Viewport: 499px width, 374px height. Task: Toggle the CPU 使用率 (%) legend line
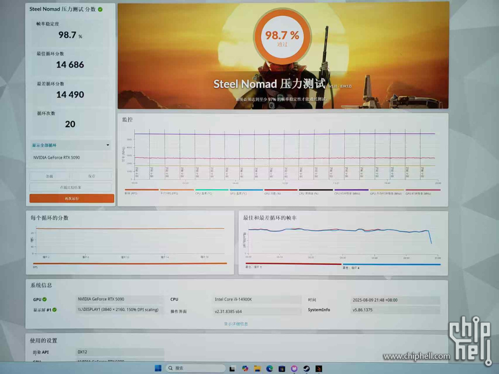coord(316,190)
